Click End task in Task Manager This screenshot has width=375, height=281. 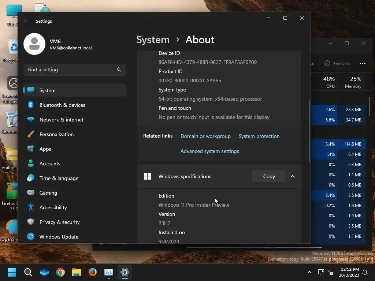point(337,64)
